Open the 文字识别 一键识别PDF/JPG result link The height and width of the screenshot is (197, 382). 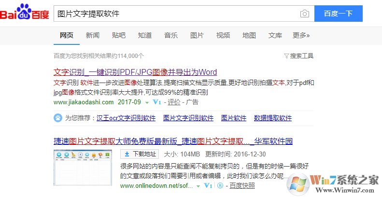click(x=135, y=72)
